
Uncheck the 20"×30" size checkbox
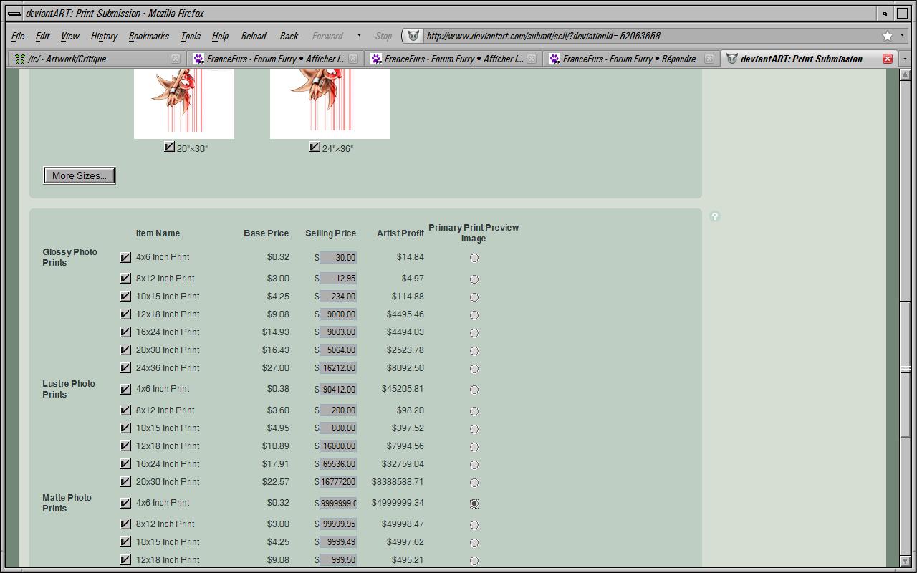click(x=169, y=147)
